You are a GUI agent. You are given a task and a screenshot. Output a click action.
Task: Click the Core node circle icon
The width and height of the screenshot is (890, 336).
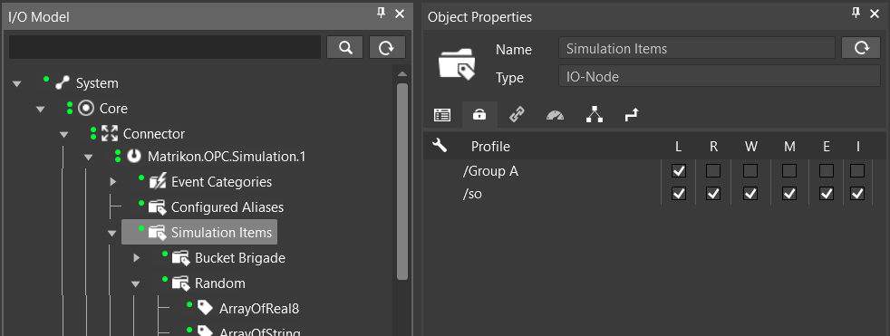[x=86, y=108]
